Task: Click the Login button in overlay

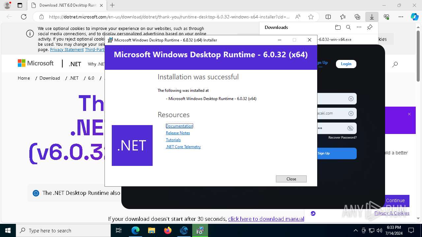Action: tap(346, 64)
